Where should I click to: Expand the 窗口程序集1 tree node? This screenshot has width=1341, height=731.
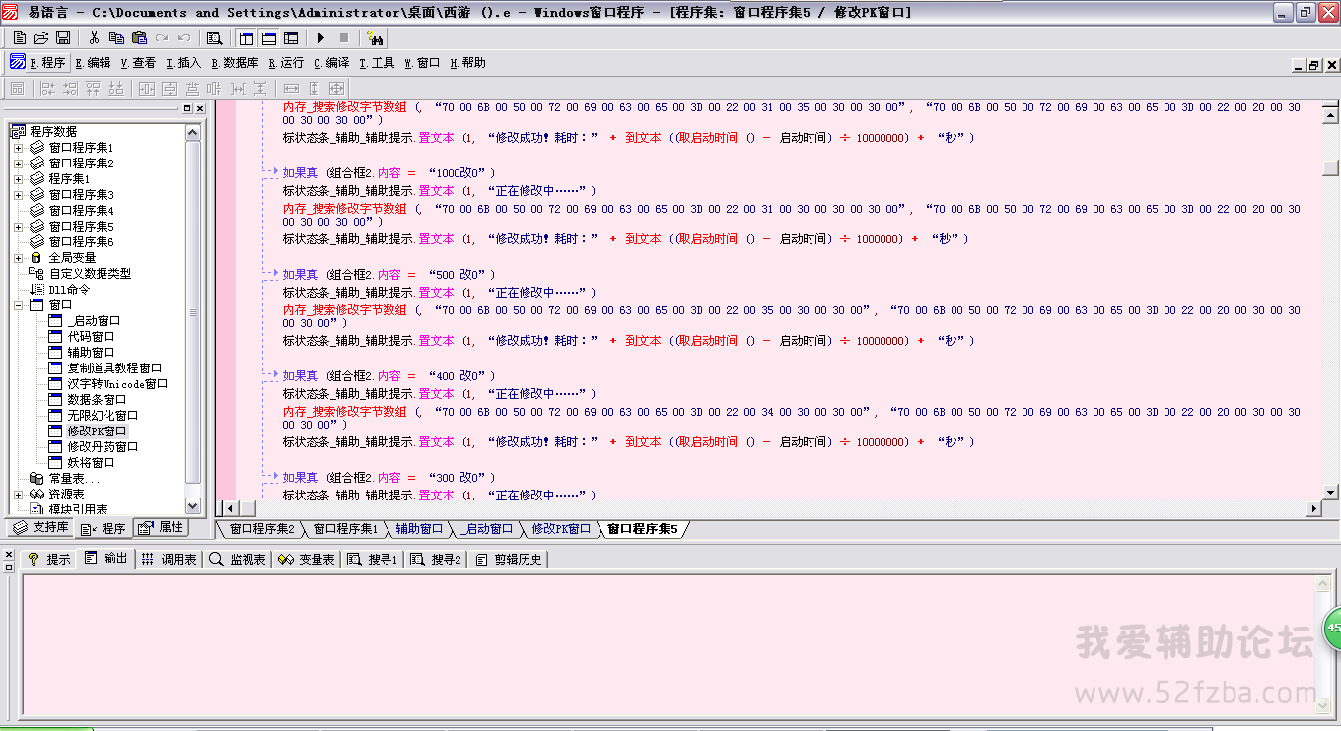[x=18, y=148]
